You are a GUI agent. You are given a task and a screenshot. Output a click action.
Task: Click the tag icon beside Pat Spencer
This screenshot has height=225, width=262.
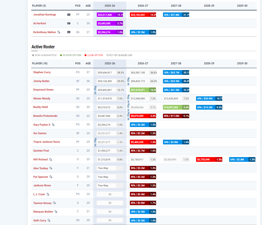point(51,177)
